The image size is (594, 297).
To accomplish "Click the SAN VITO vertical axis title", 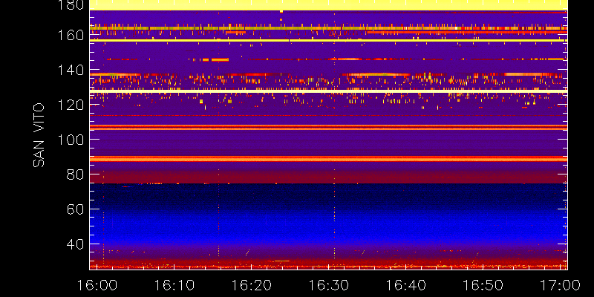I will point(39,135).
